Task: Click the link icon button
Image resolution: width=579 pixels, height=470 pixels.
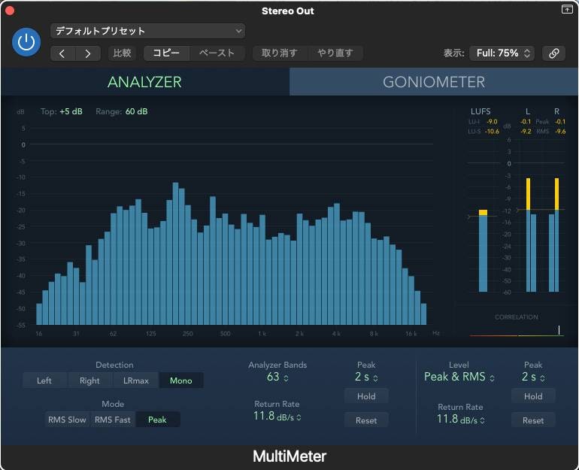Action: pos(553,53)
